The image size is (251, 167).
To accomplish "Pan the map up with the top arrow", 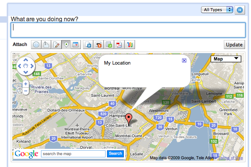I will [26, 60].
